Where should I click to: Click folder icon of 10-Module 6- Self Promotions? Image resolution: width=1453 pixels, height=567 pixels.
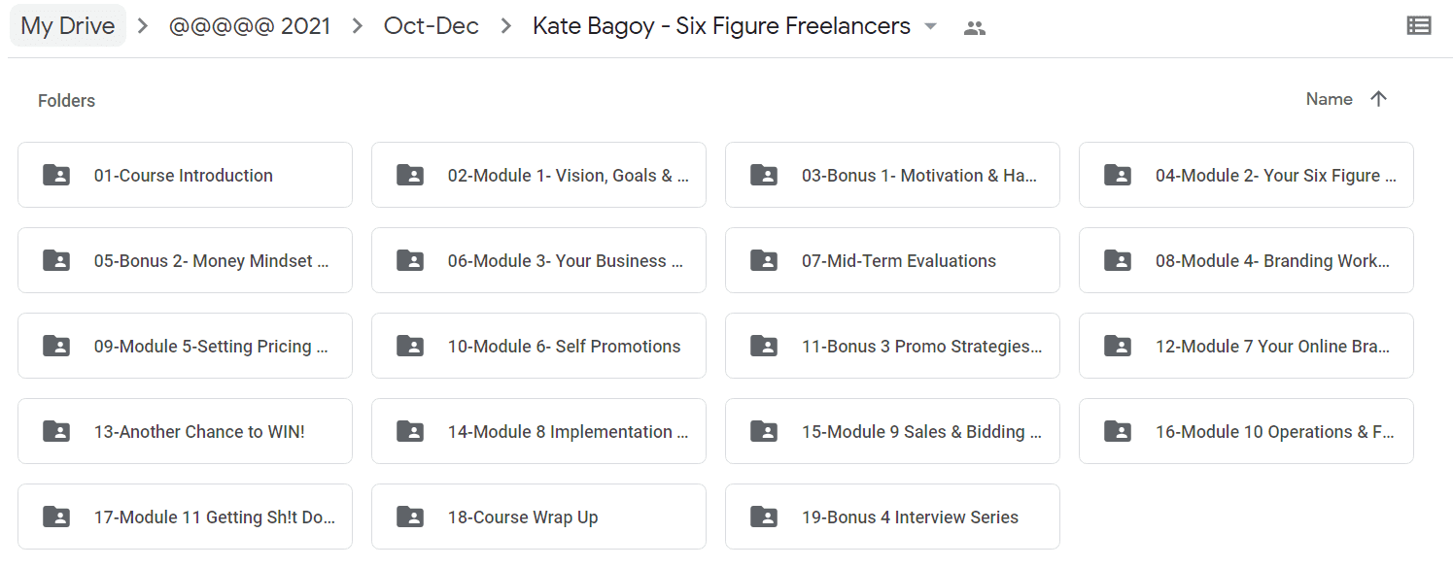click(x=410, y=347)
